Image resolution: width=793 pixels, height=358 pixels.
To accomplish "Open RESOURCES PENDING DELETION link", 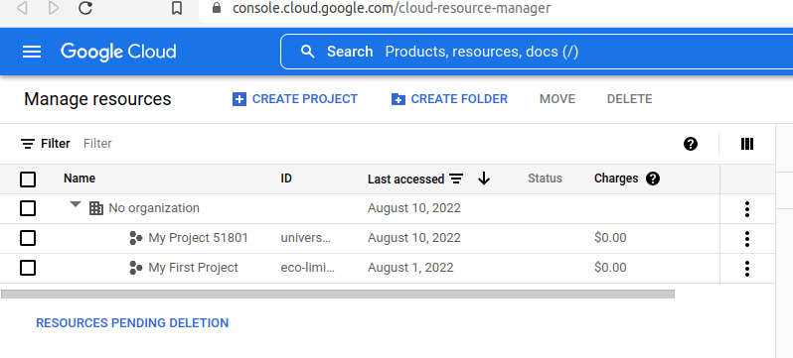I will [132, 322].
